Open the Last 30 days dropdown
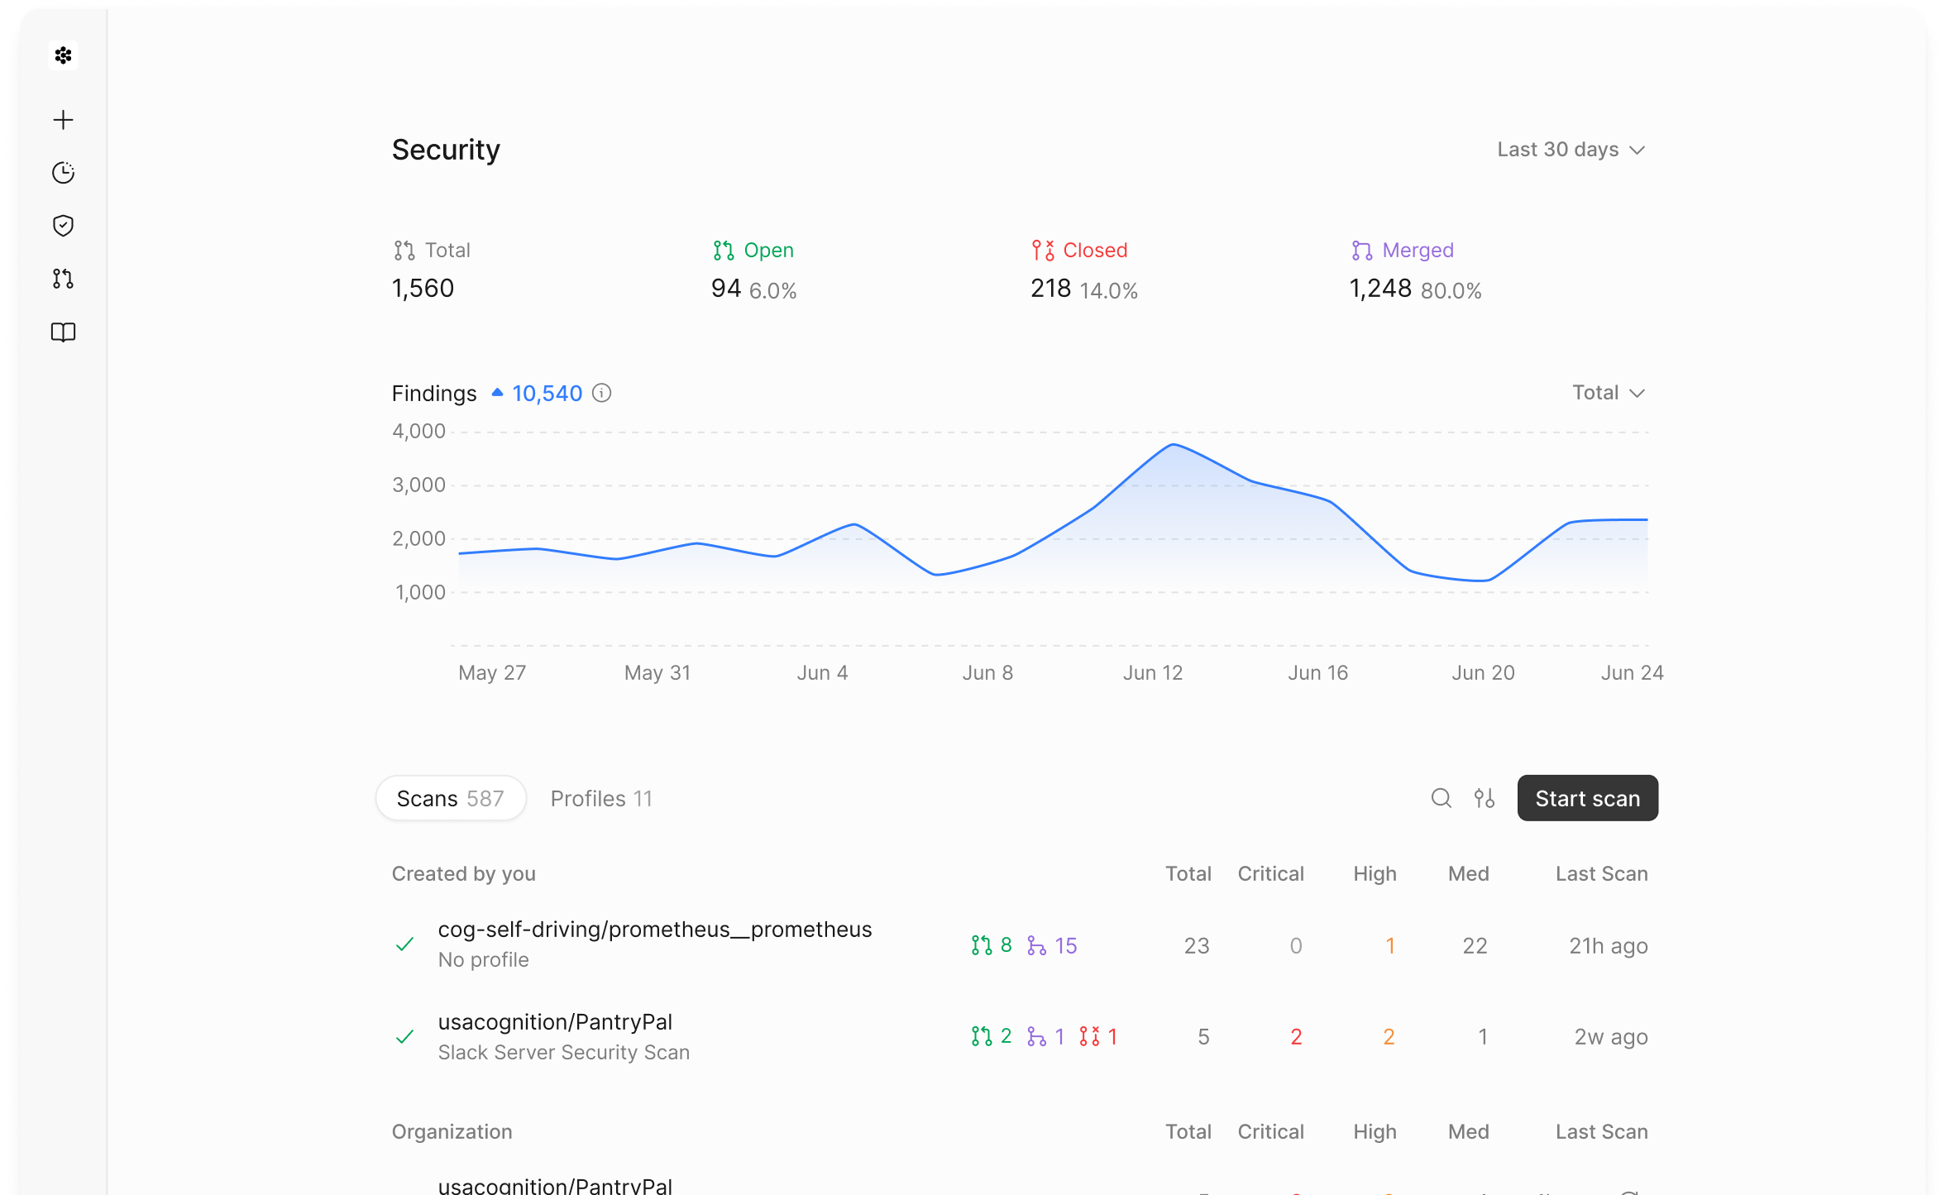Viewport: 1946px width, 1195px height. (x=1571, y=150)
